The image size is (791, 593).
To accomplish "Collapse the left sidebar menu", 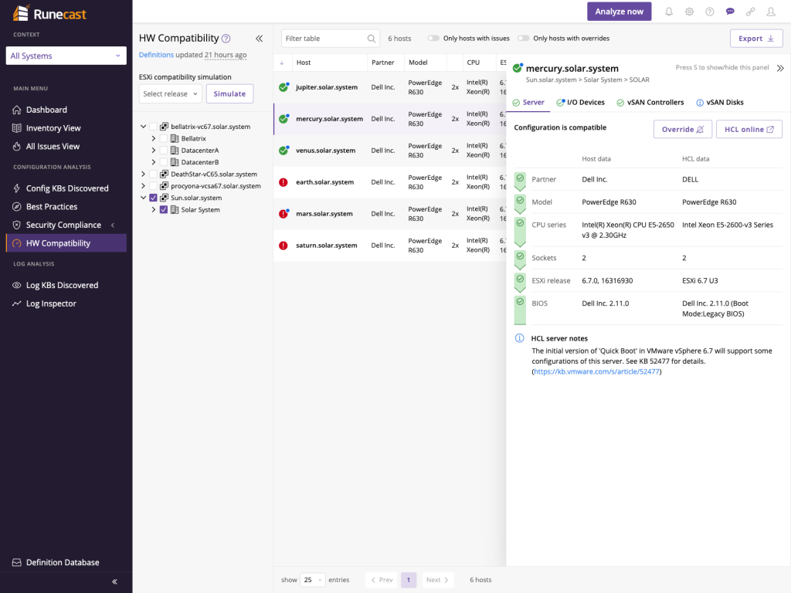I will [x=114, y=581].
